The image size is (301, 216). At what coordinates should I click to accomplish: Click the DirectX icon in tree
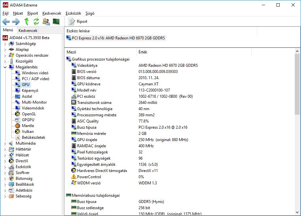[x=11, y=161]
